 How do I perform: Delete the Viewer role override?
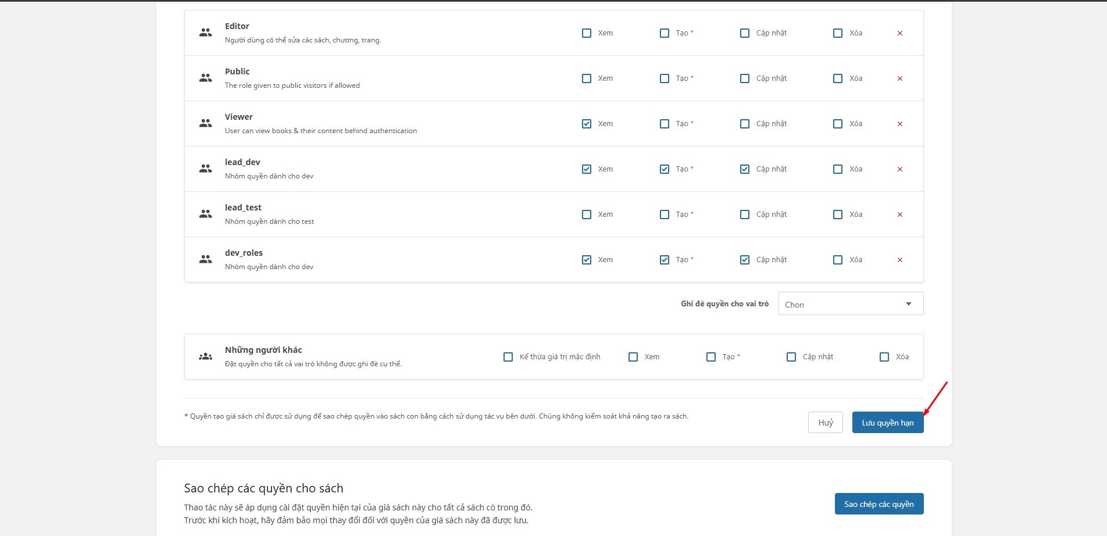pyautogui.click(x=899, y=124)
